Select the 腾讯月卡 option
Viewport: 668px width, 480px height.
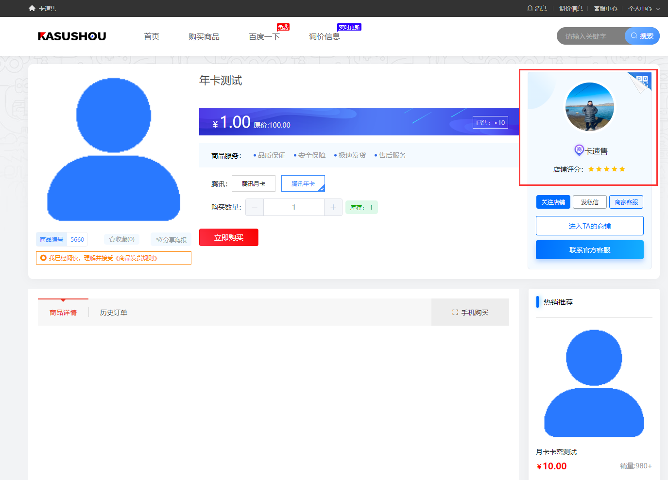(254, 183)
